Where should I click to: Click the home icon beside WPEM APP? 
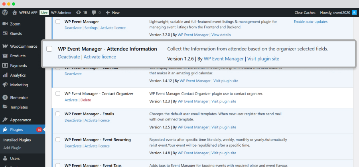tap(15, 13)
